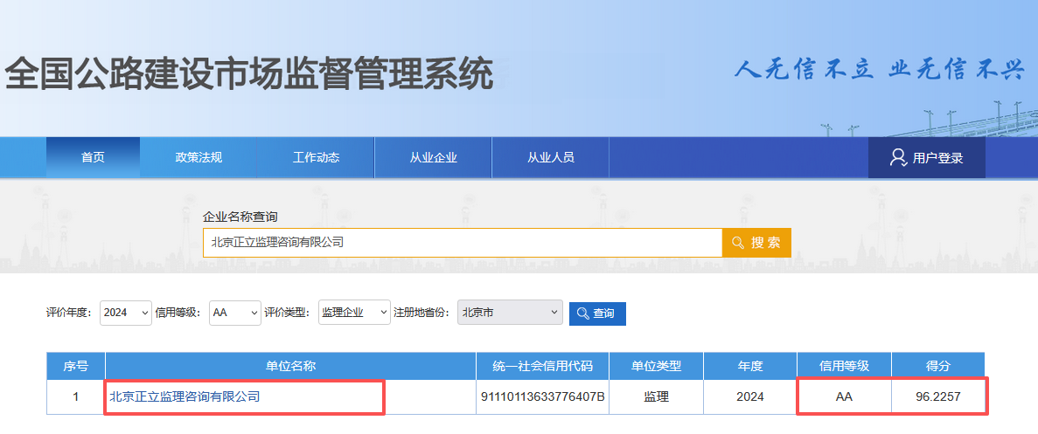Click the 统一社会信用代码 column header

coord(542,366)
